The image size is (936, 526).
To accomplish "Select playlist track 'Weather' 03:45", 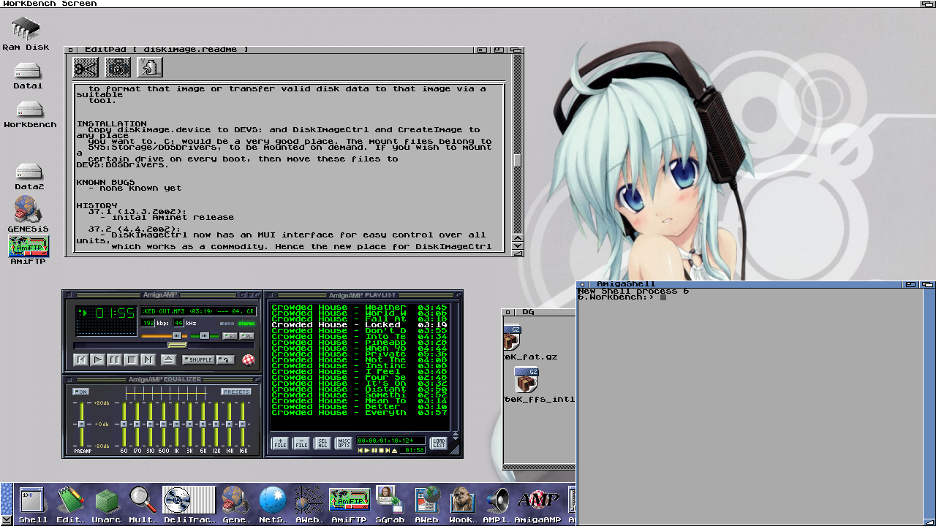I will 359,308.
